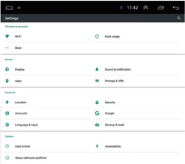
Task: Tap the small picture notification icon
Action: click(x=19, y=8)
